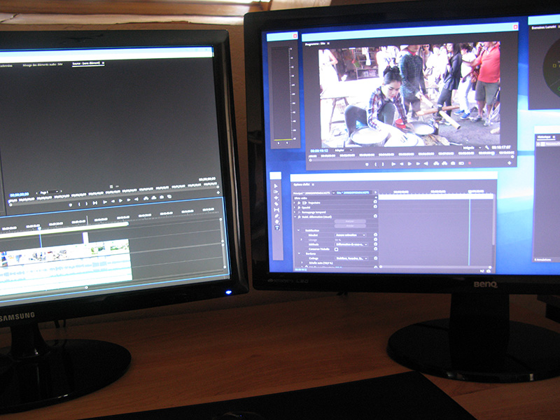560x420 pixels.
Task: Expand the Opacité effect
Action: tap(294, 207)
